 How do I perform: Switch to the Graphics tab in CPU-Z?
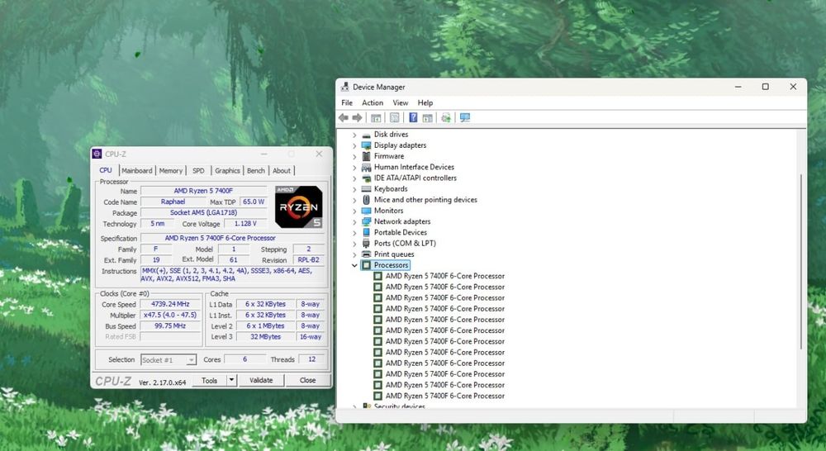pyautogui.click(x=228, y=171)
